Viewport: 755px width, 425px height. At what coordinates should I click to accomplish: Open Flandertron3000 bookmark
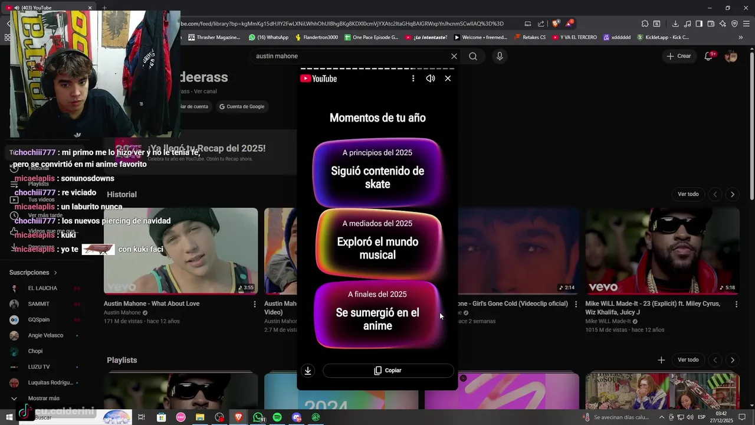pyautogui.click(x=316, y=37)
